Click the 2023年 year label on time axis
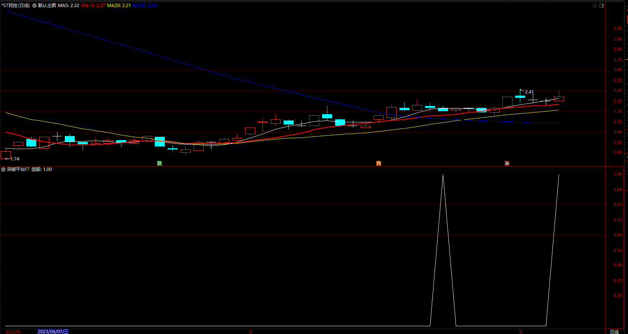 coord(13,332)
